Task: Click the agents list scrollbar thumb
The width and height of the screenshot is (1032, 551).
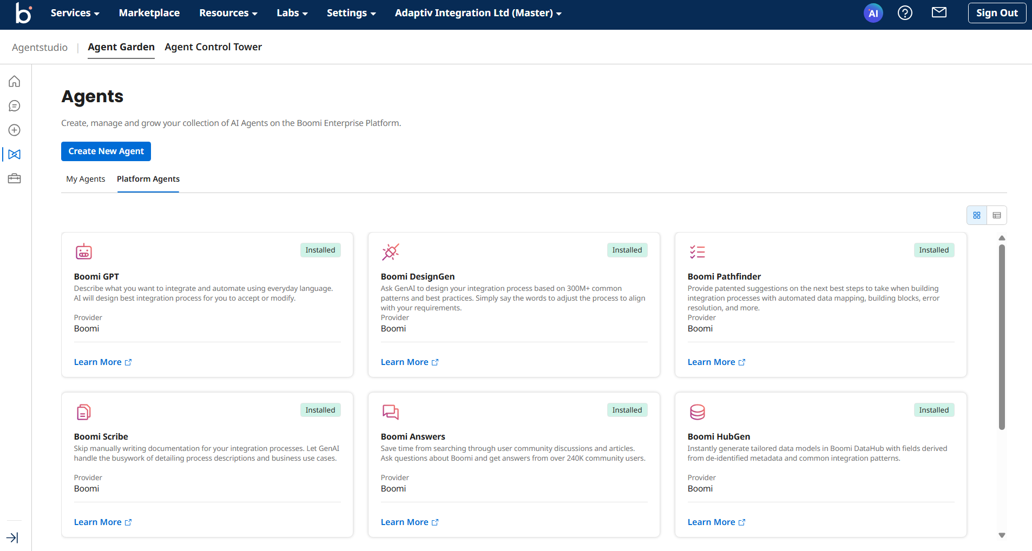Action: pos(1002,337)
